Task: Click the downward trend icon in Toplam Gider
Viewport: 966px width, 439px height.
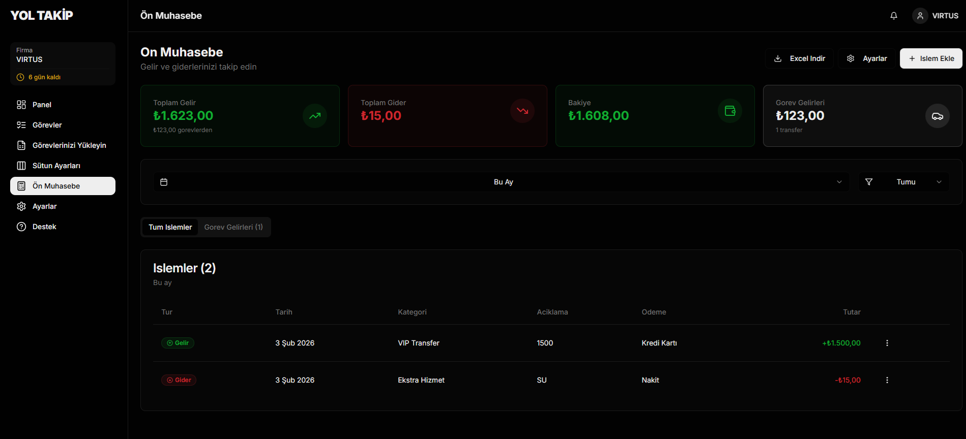Action: coord(522,111)
